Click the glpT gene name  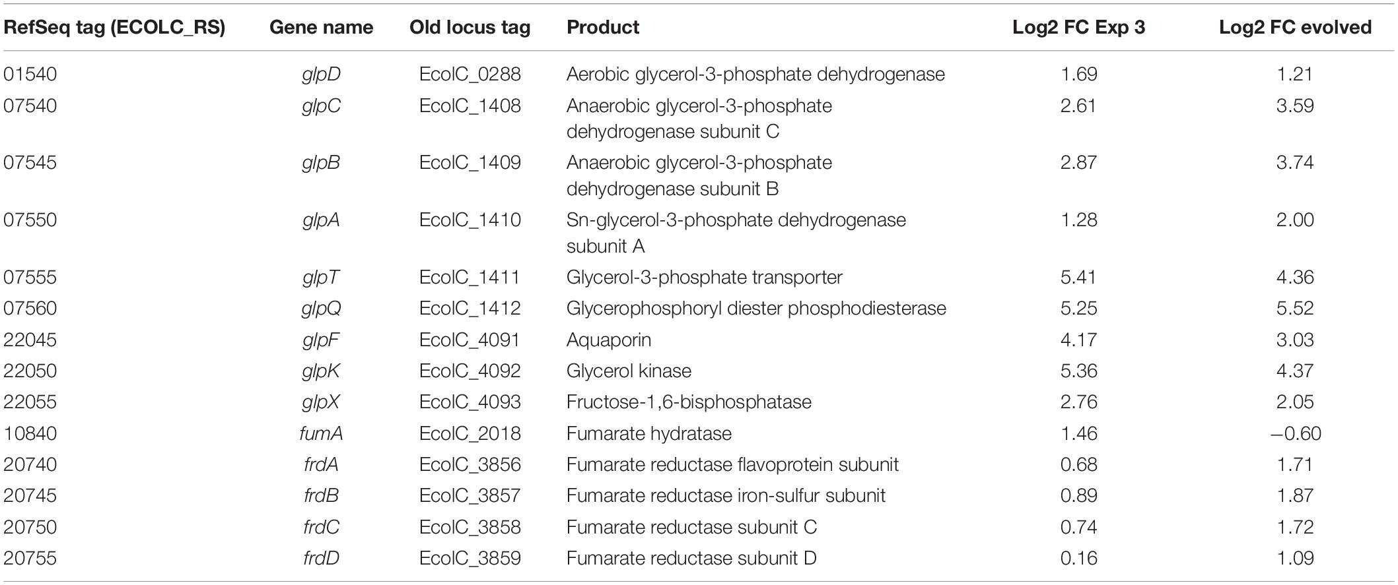(321, 278)
